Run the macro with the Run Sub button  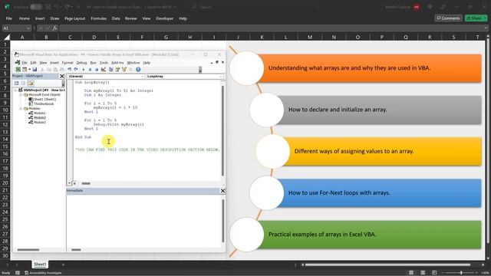pyautogui.click(x=84, y=70)
